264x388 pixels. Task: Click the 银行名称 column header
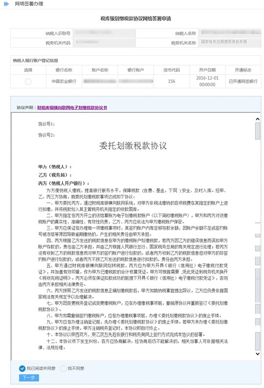click(x=64, y=70)
